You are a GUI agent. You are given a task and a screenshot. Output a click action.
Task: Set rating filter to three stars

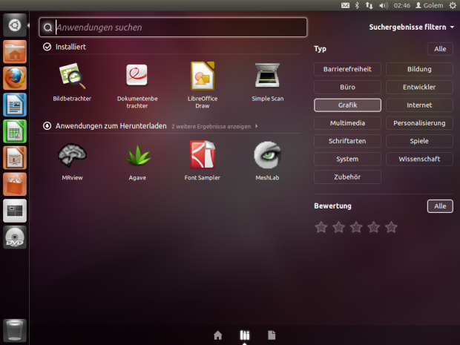point(356,227)
